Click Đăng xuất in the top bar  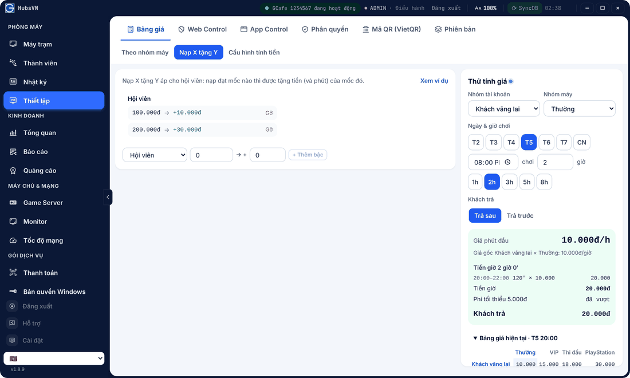446,8
